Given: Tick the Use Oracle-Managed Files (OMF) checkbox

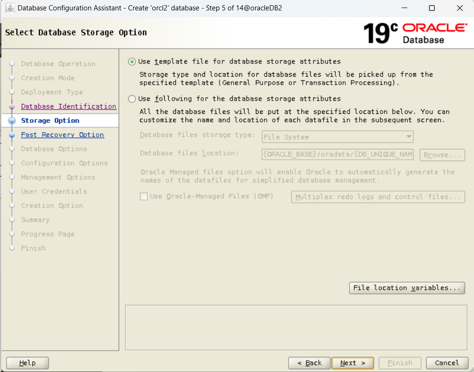Looking at the screenshot, I should tap(144, 196).
